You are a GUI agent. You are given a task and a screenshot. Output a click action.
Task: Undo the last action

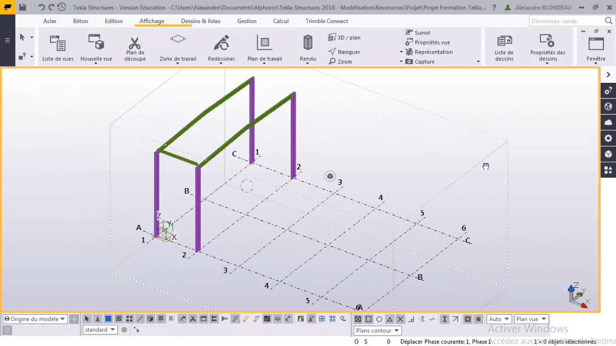click(x=41, y=7)
